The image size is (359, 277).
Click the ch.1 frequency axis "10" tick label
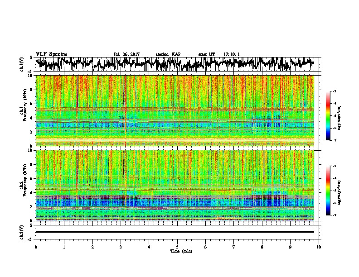[30, 76]
